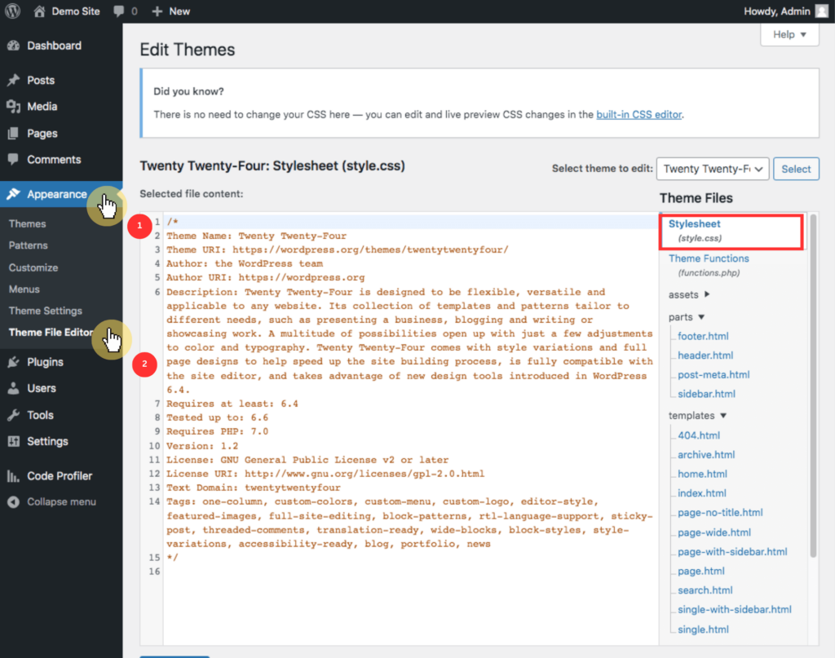This screenshot has height=658, width=835.
Task: Click the WordPress logo in admin bar
Action: tap(12, 11)
